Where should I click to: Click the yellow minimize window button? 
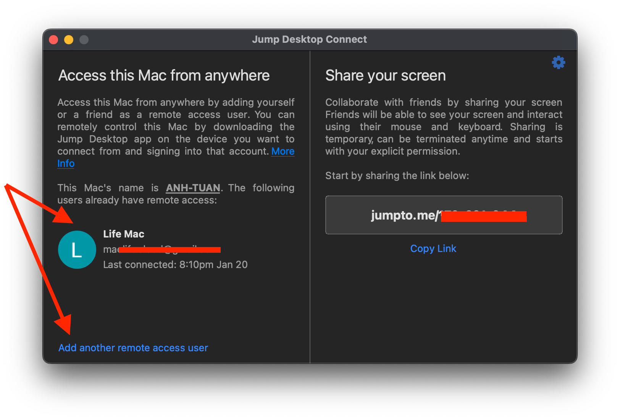pos(68,39)
